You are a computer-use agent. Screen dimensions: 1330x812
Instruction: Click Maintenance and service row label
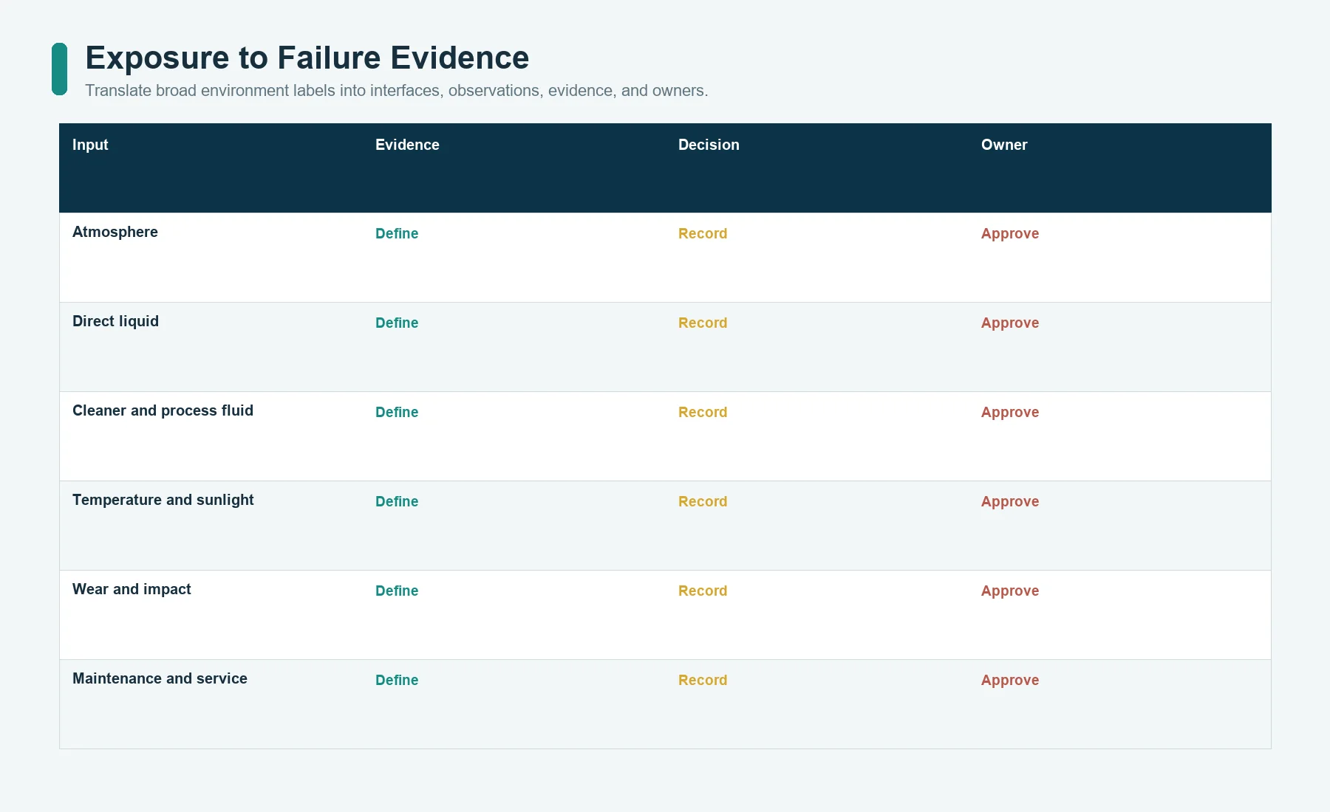pyautogui.click(x=160, y=678)
